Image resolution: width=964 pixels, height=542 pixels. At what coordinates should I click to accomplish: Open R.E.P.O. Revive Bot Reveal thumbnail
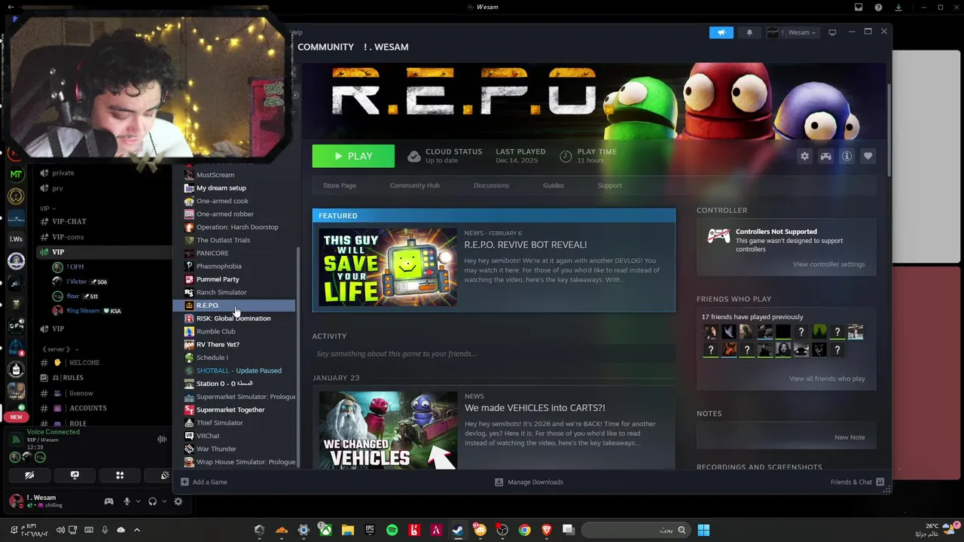pyautogui.click(x=388, y=267)
